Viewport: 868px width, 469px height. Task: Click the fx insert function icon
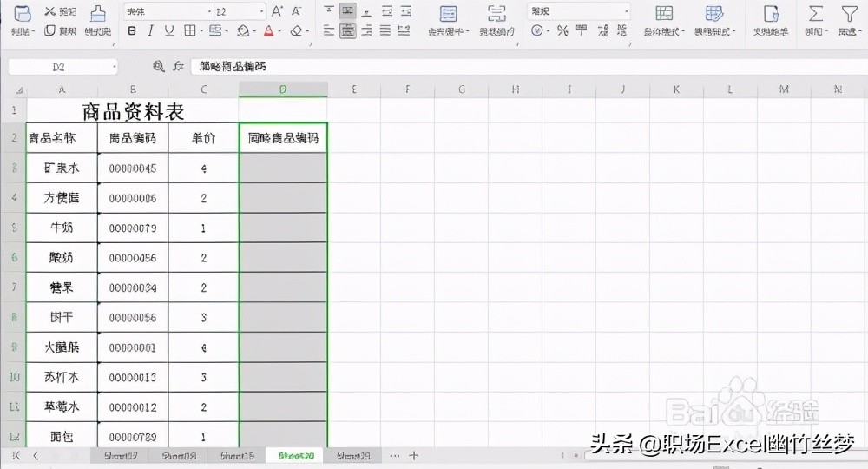tap(178, 67)
